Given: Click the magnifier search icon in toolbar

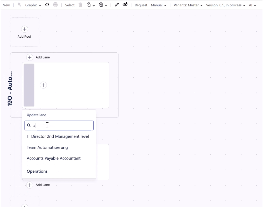Looking at the screenshot, I should coord(19,5).
